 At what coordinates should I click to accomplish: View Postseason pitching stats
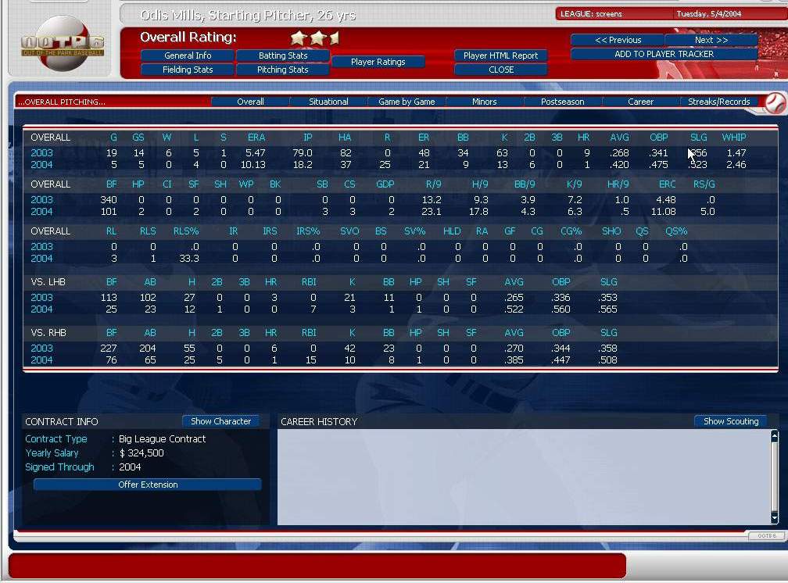[x=562, y=102]
